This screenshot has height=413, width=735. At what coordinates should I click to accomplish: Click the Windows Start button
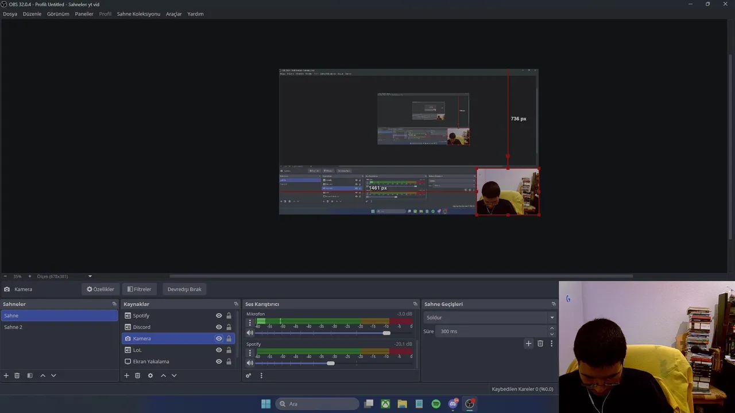coord(266,404)
